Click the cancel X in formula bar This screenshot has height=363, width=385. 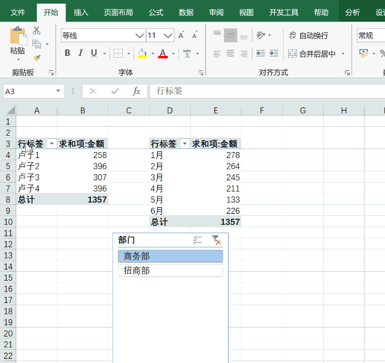(93, 91)
